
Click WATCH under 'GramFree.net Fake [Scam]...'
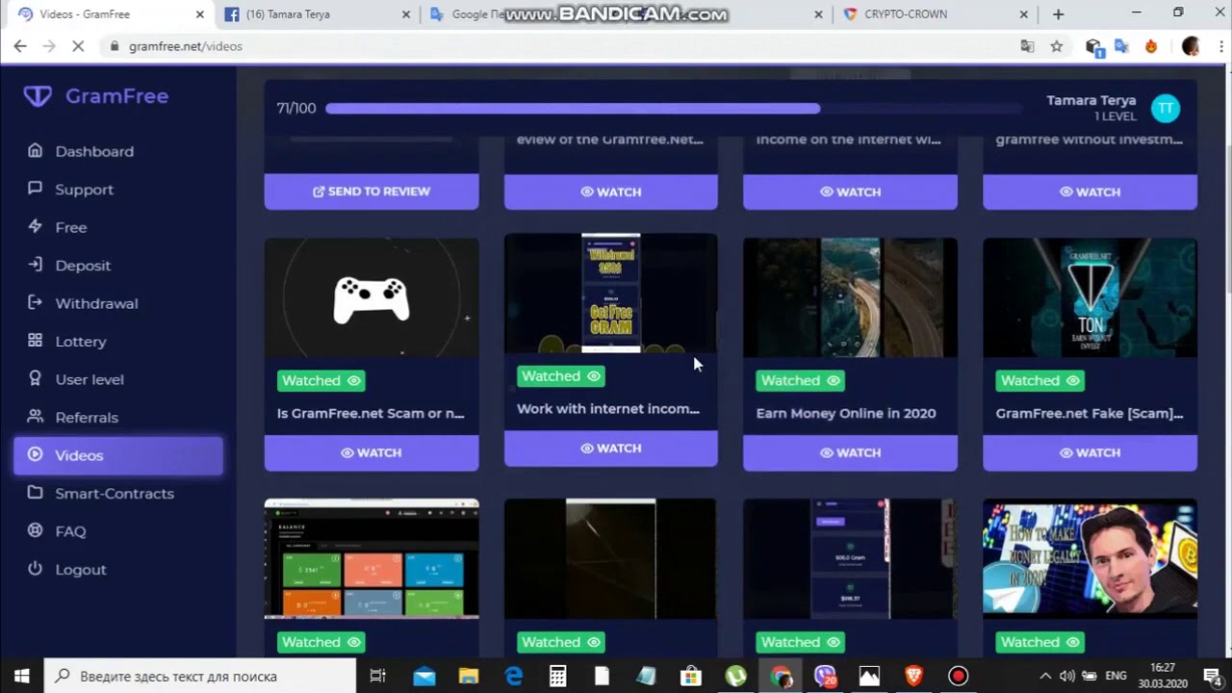[x=1090, y=452]
